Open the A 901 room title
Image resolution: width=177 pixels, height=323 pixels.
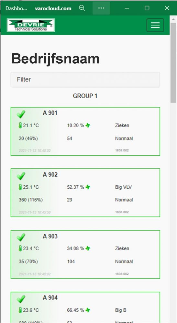[50, 113]
